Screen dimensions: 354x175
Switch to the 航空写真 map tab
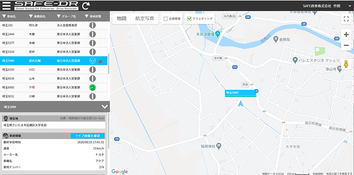(145, 19)
